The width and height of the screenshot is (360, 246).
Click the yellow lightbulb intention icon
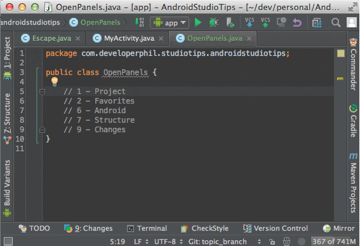(x=55, y=81)
